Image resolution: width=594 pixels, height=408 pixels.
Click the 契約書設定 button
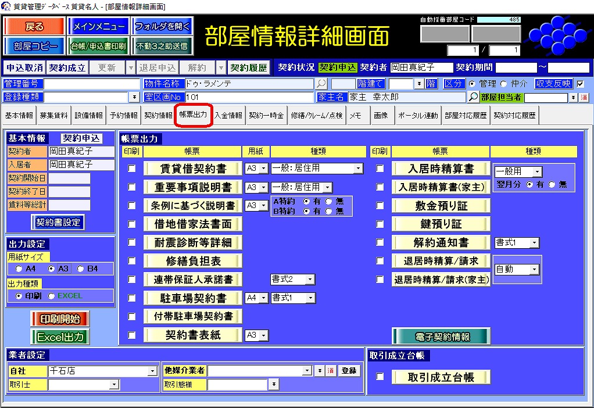tap(58, 222)
